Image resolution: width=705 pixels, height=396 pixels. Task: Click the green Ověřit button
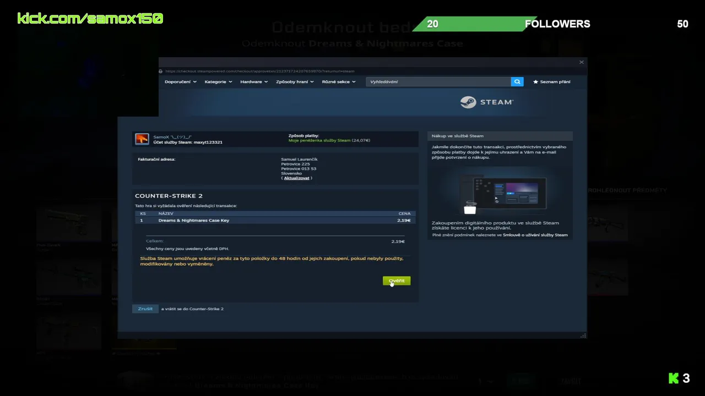point(397,281)
